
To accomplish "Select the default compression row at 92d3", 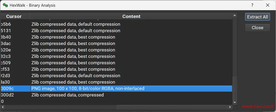I will point(76,76).
